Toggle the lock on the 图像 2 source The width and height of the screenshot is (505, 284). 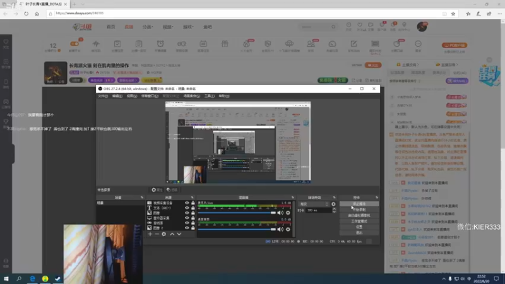click(x=193, y=228)
